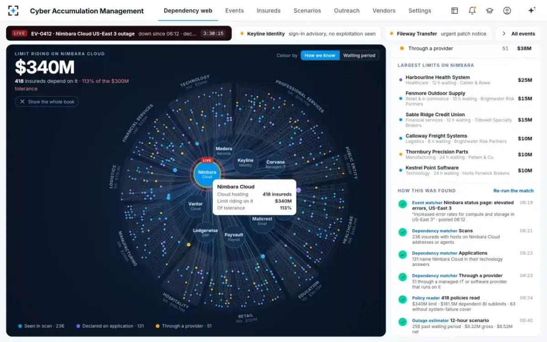Open the Vendors tab
The height and width of the screenshot is (342, 547).
pos(384,10)
